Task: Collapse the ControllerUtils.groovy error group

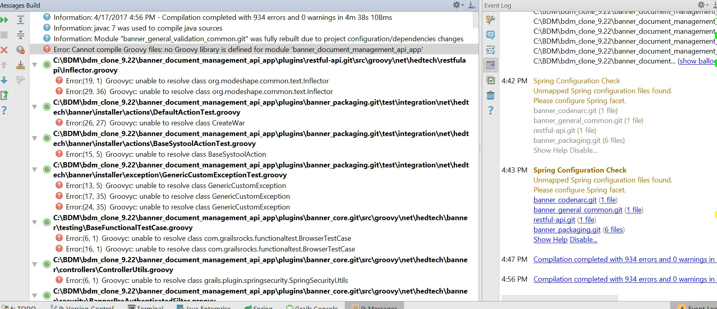Action: (35, 265)
